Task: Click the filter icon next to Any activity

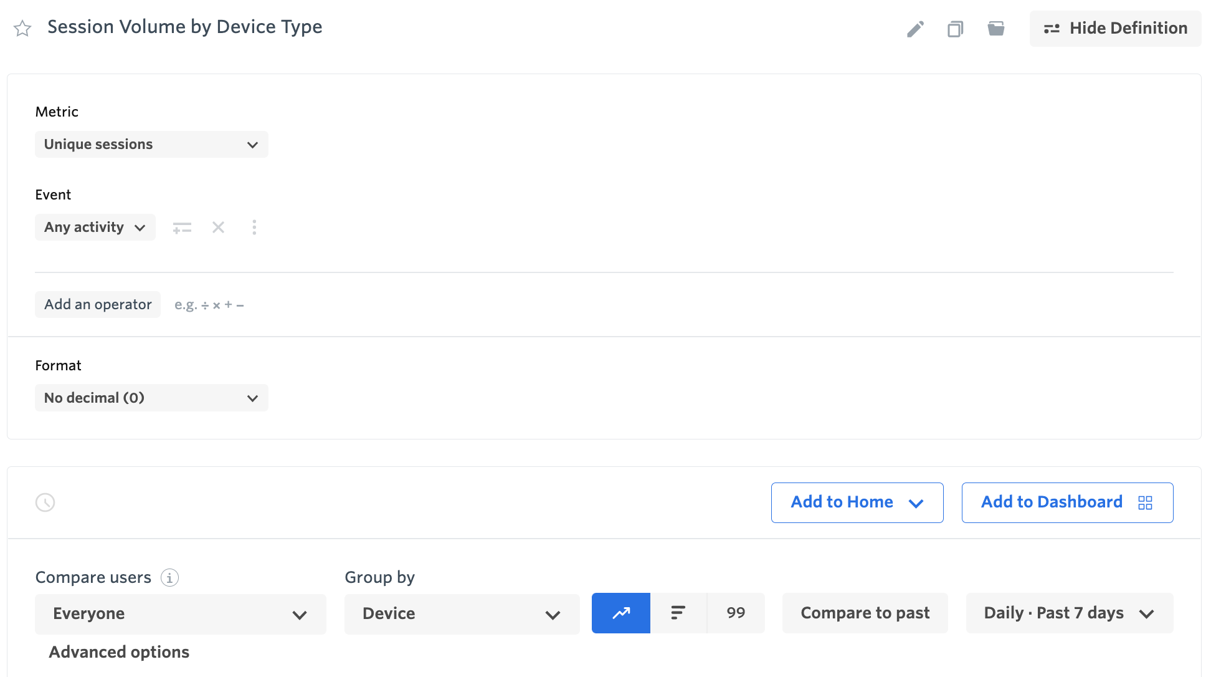Action: 182,228
